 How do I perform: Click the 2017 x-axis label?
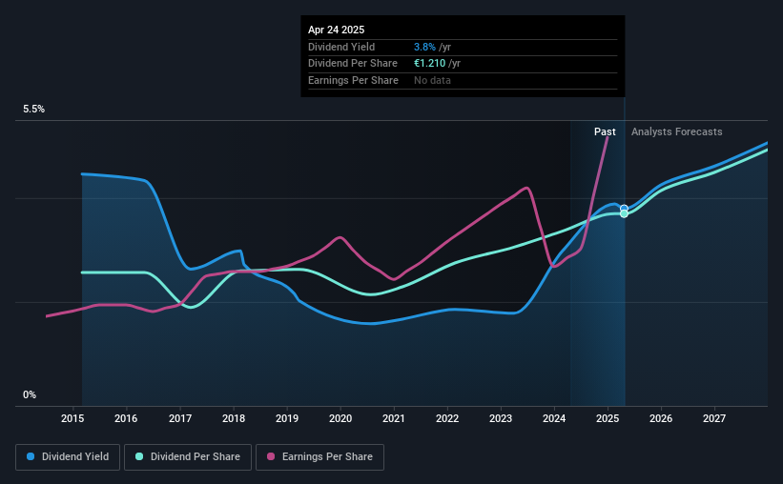(x=179, y=418)
